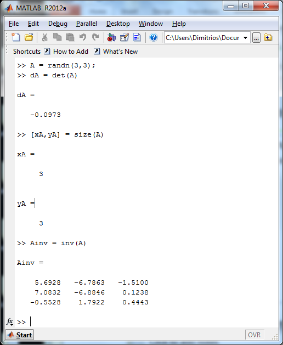The width and height of the screenshot is (283, 345).
Task: Click the matrix value 7.0832
Action: [x=48, y=292]
